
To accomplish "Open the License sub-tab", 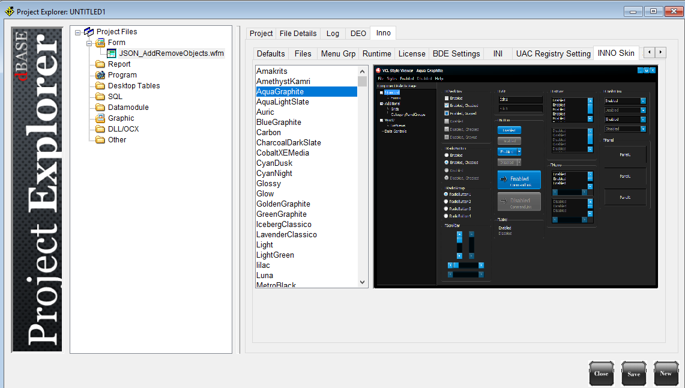I will 411,53.
